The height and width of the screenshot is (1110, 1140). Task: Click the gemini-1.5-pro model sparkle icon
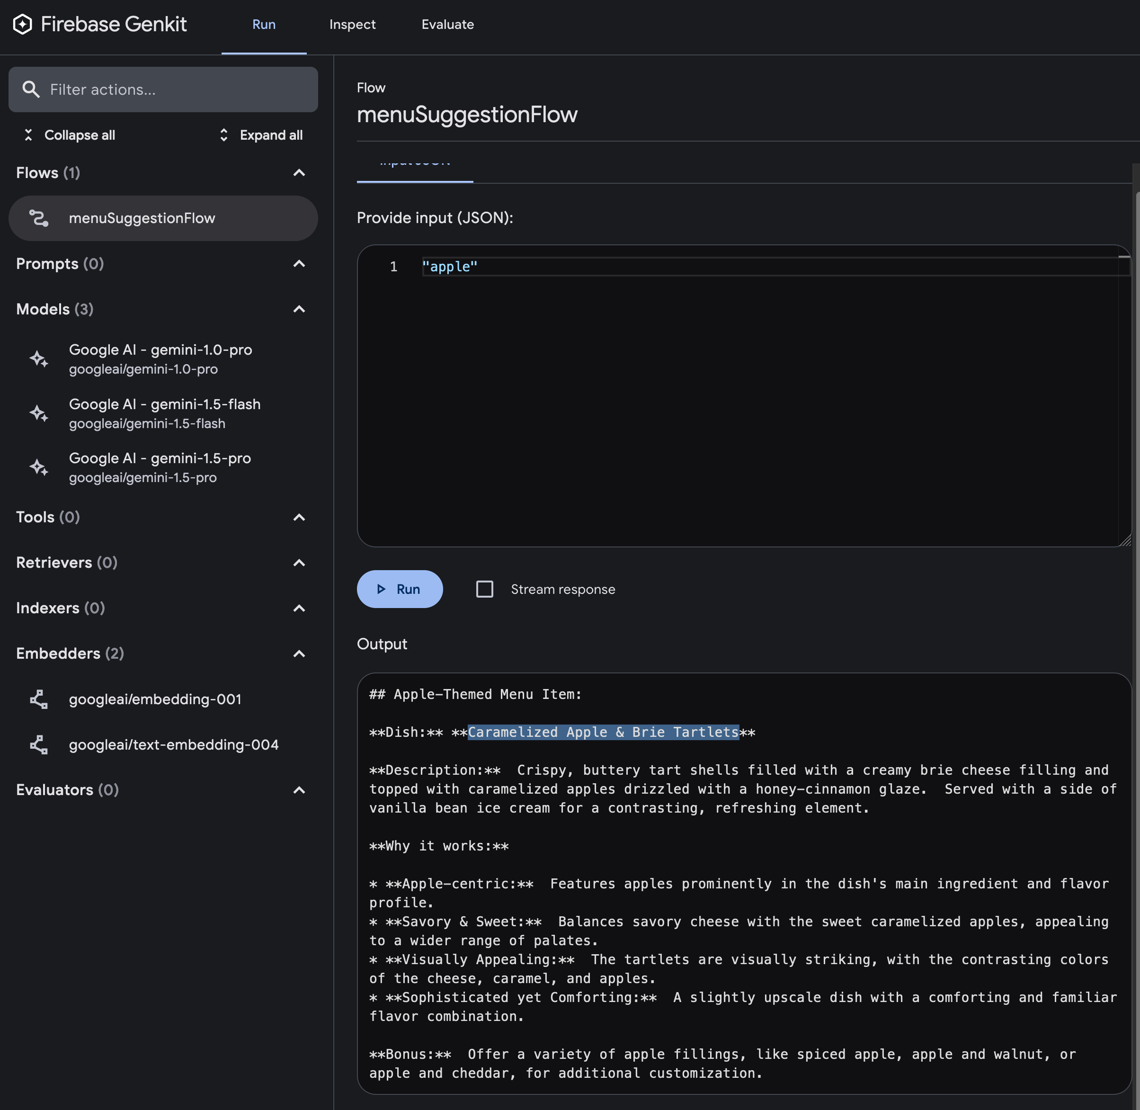(x=39, y=467)
